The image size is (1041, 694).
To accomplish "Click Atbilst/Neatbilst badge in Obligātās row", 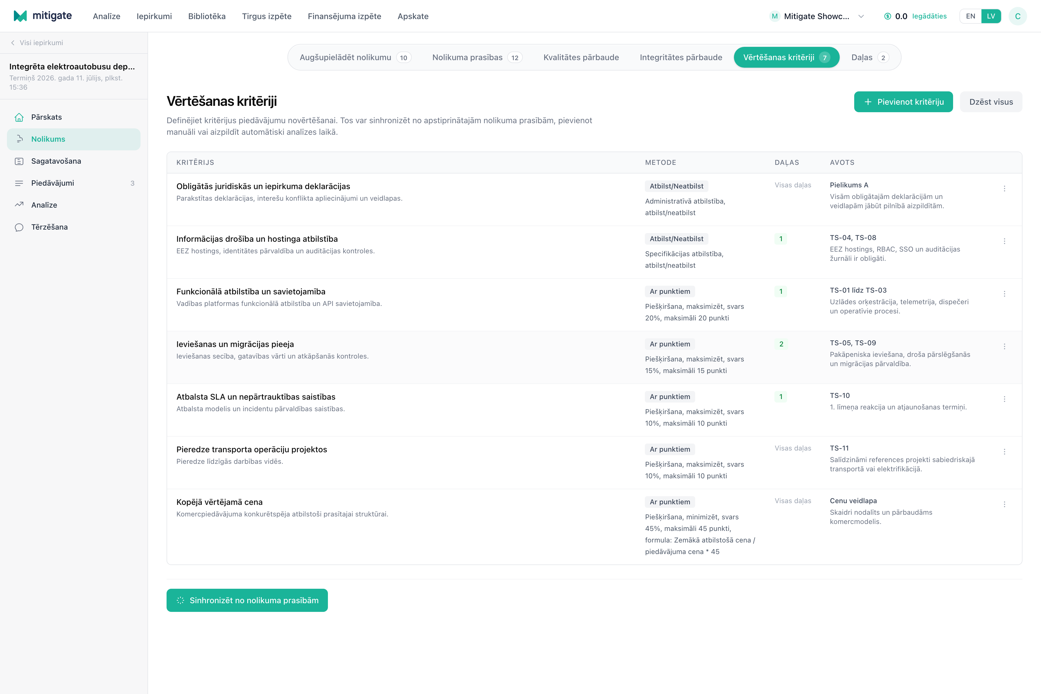I will click(676, 186).
